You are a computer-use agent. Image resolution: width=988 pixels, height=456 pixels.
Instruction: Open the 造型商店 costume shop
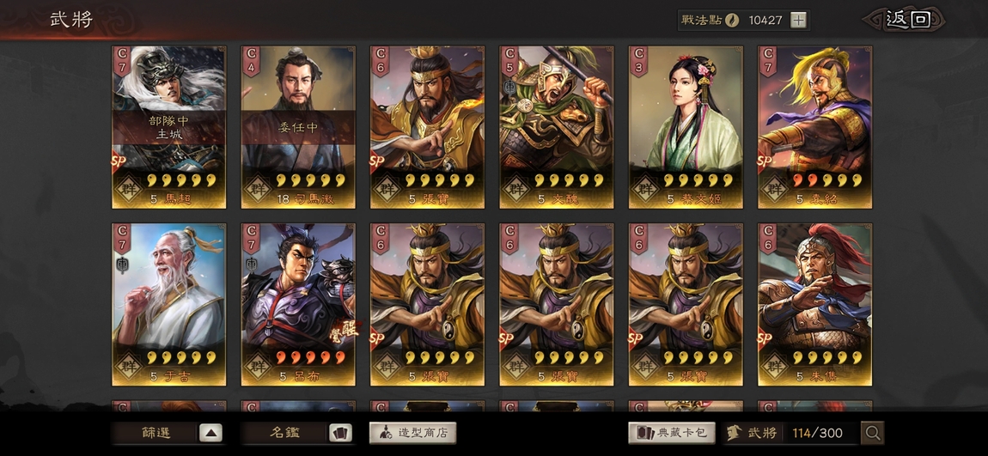tap(412, 433)
